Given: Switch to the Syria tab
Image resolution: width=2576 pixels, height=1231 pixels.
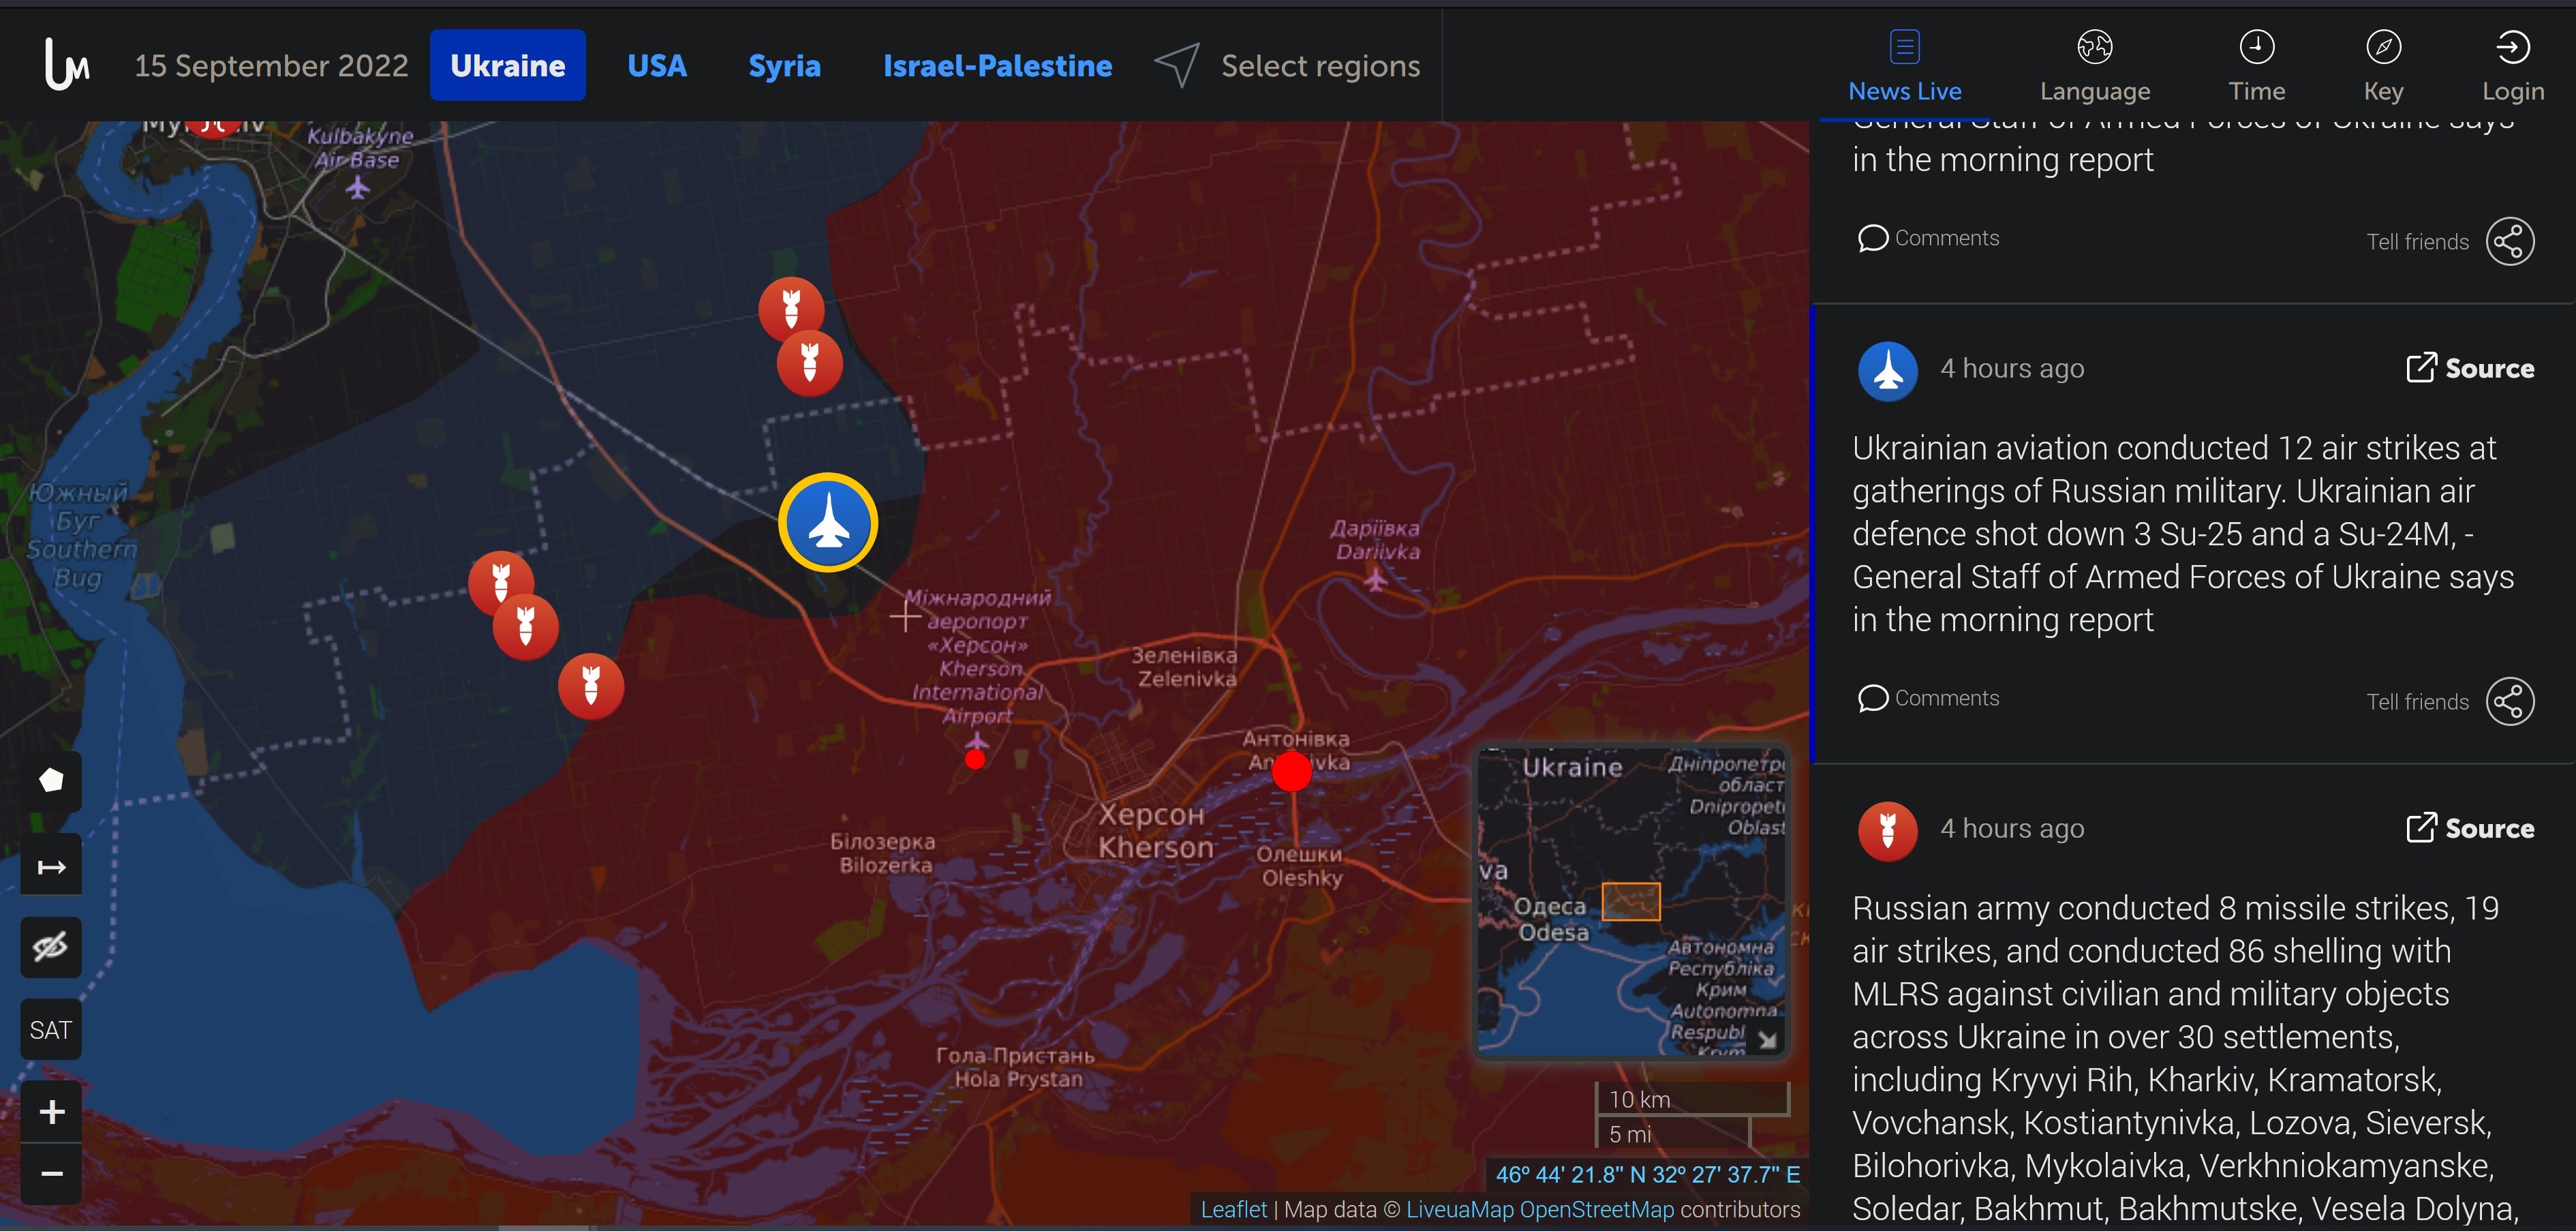Looking at the screenshot, I should pyautogui.click(x=784, y=65).
